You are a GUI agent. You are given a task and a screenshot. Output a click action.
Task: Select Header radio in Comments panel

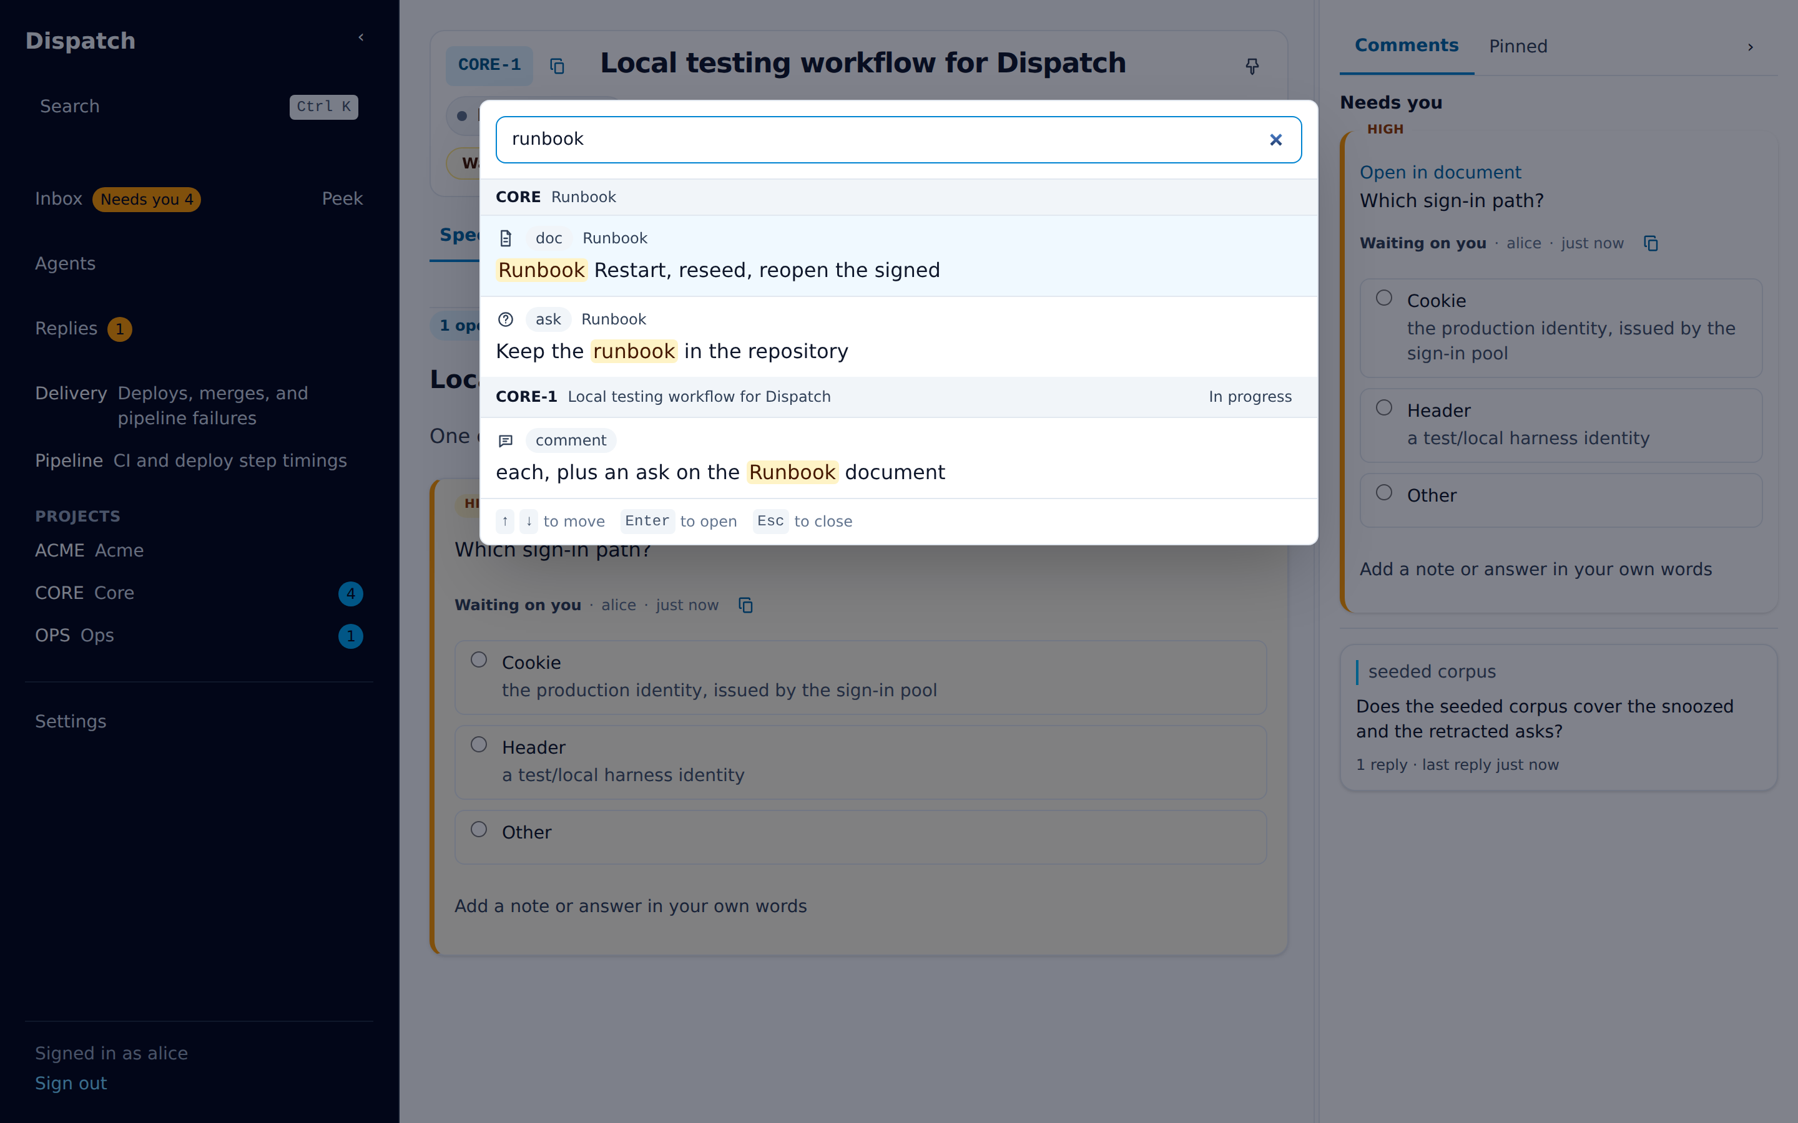click(x=1383, y=408)
